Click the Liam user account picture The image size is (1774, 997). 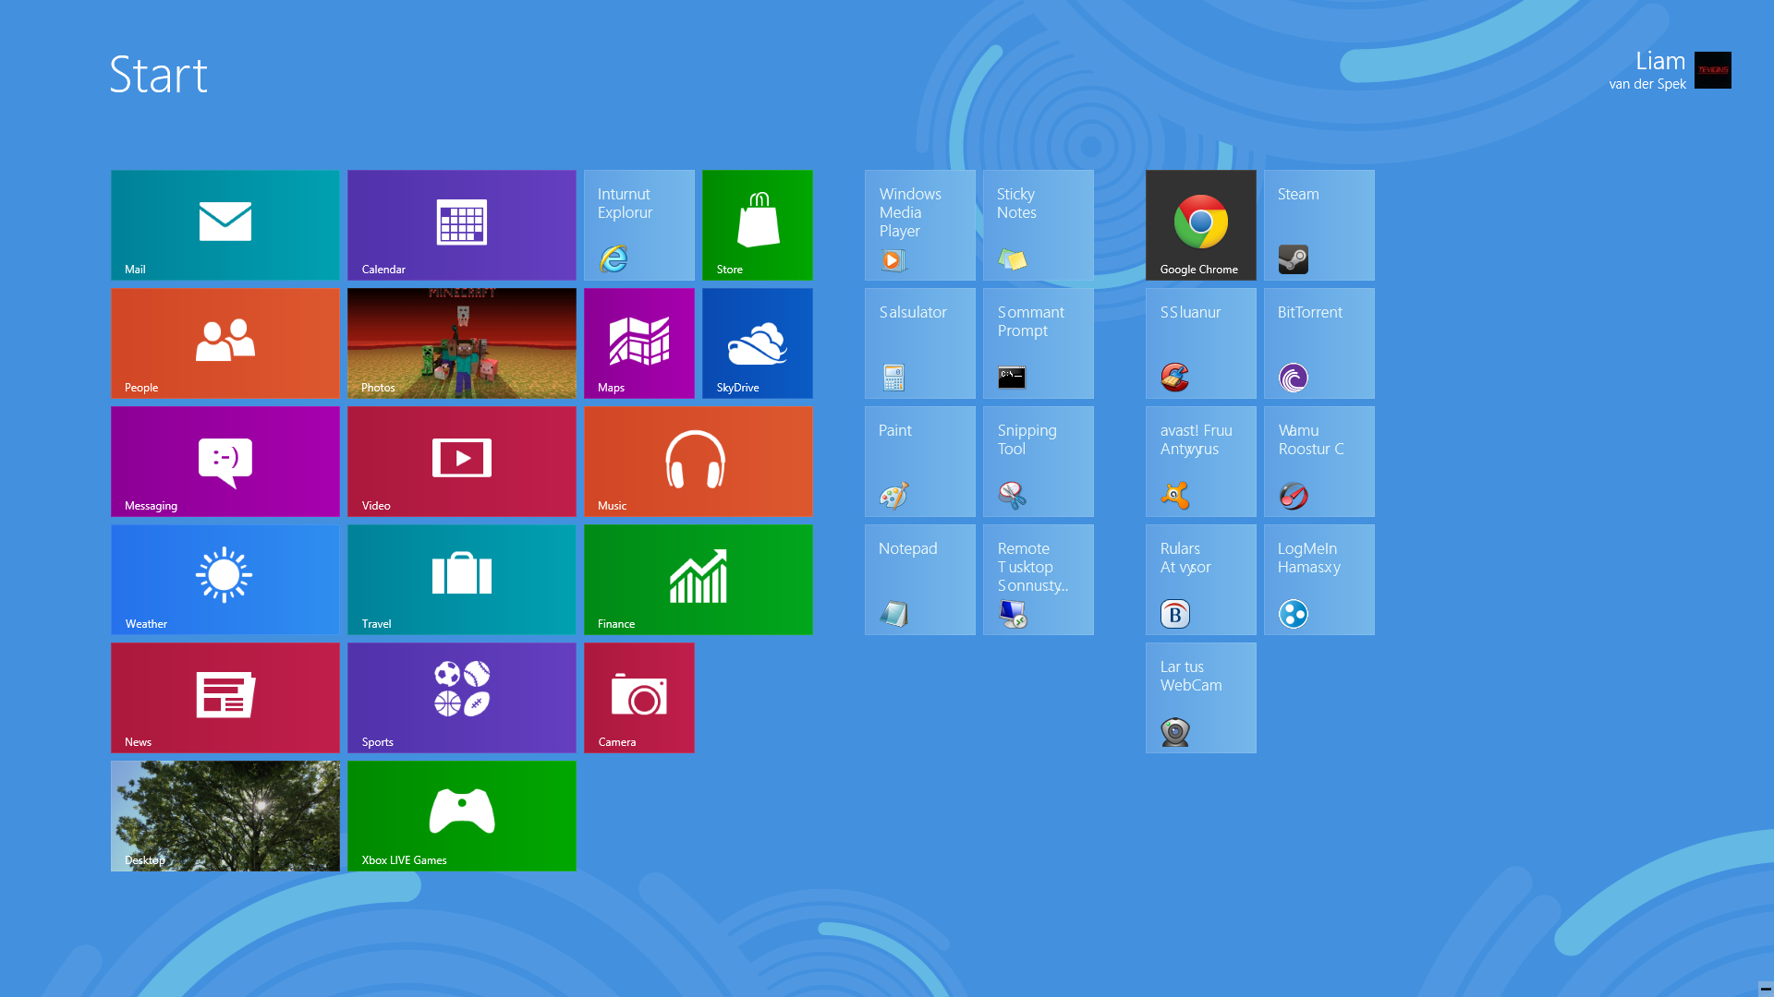(1712, 70)
